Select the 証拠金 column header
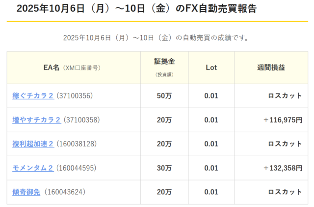 (x=164, y=62)
